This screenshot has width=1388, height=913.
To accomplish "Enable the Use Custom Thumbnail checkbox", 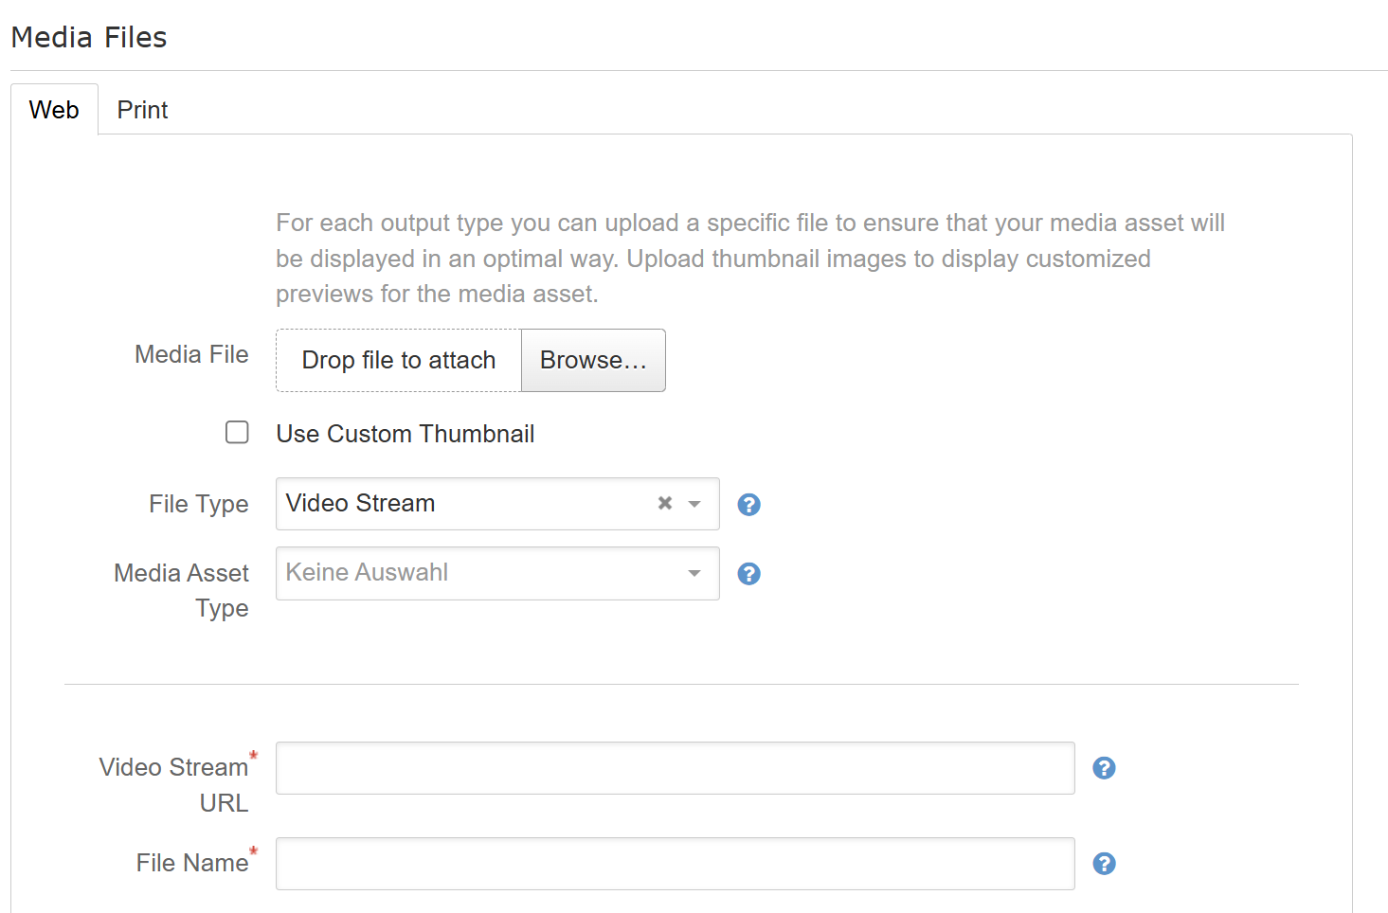I will (x=237, y=433).
